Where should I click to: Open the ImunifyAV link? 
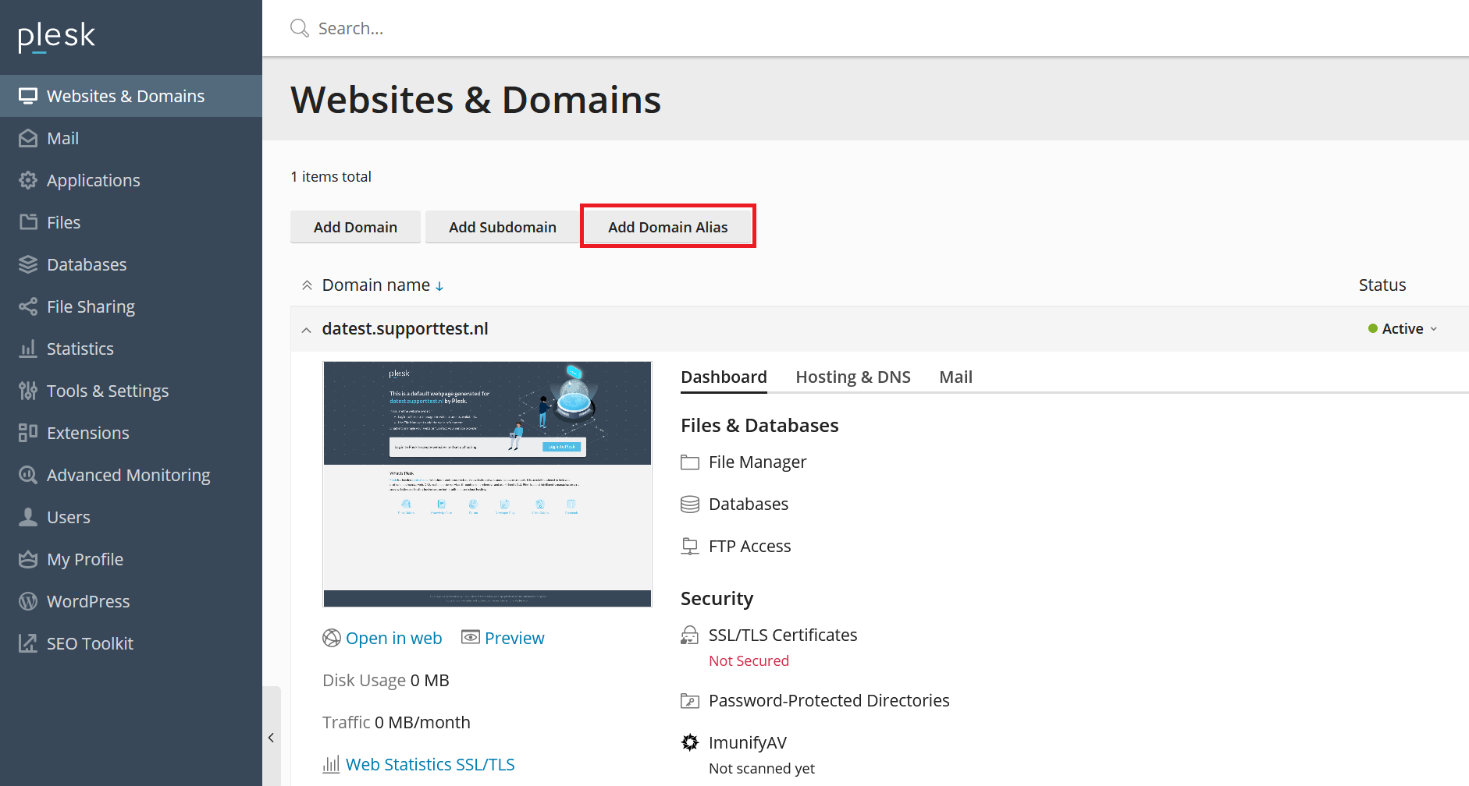pos(748,743)
